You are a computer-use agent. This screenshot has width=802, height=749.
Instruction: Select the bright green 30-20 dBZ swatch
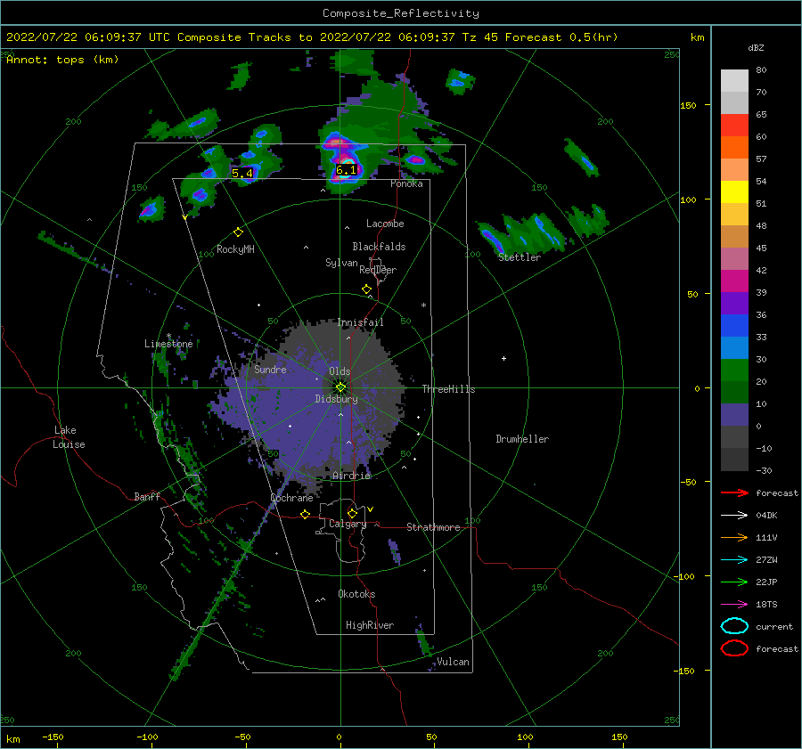(x=734, y=370)
